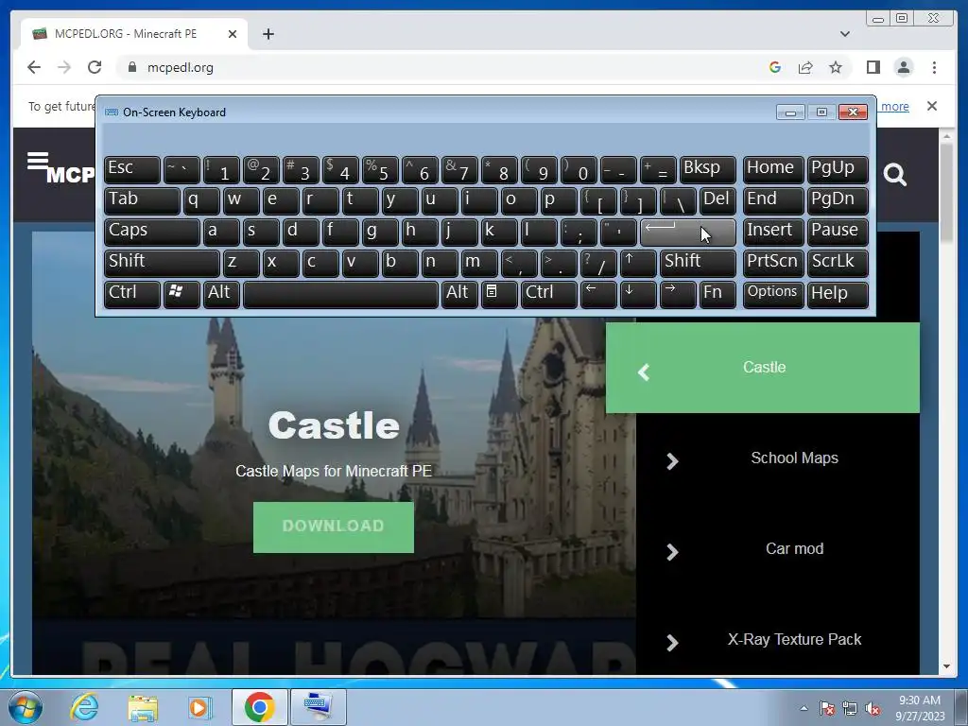The height and width of the screenshot is (726, 968).
Task: Click the Del key
Action: pyautogui.click(x=717, y=200)
